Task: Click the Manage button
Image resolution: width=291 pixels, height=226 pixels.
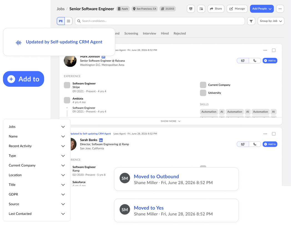Action: pos(237,9)
